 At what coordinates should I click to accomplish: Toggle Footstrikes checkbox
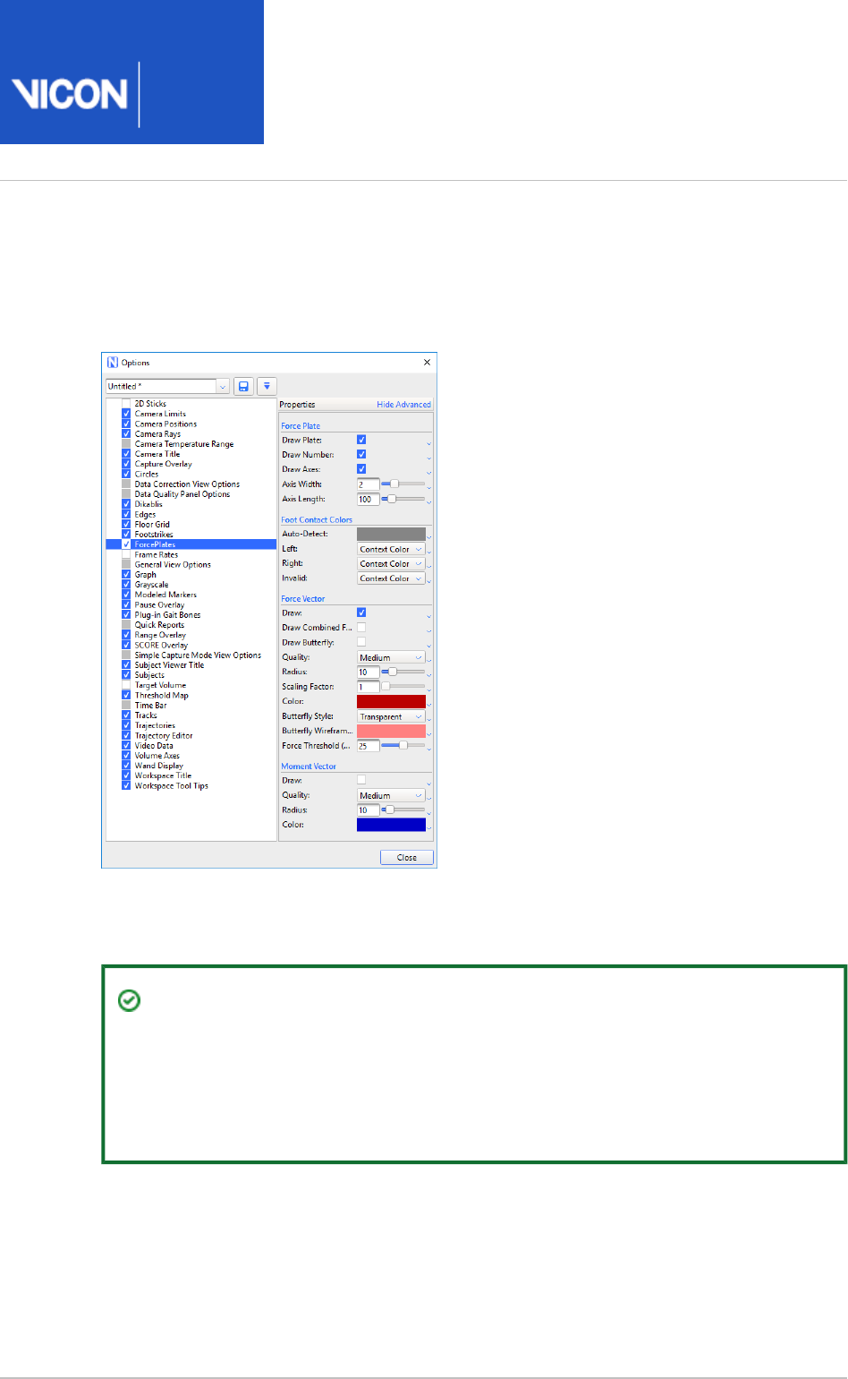(x=126, y=535)
